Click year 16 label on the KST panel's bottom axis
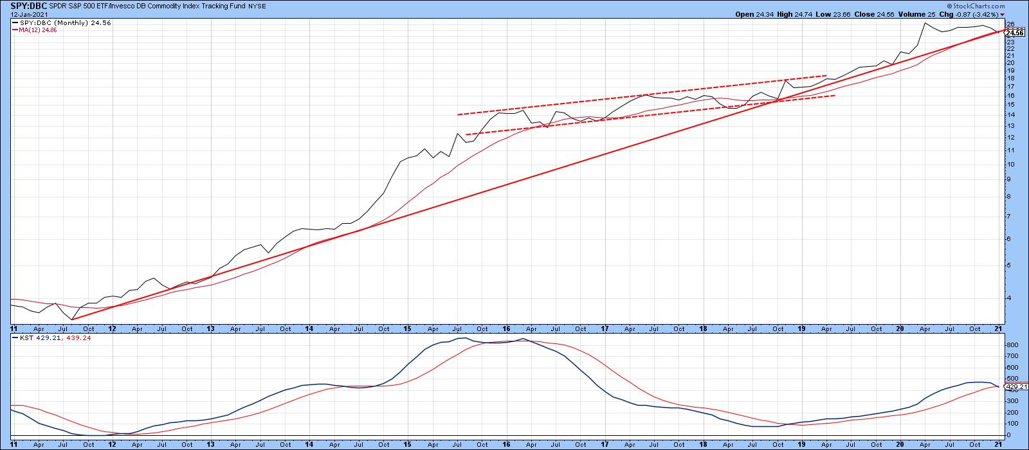The image size is (1029, 450). [506, 444]
